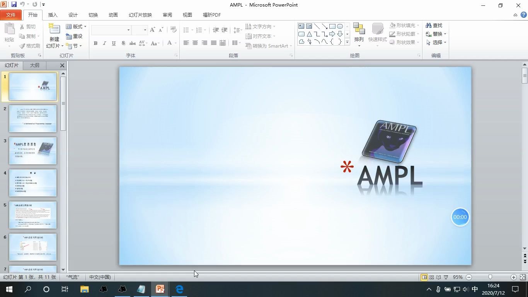Select the isosceles triangle shape in gallery
The height and width of the screenshot is (297, 528).
pos(309,34)
